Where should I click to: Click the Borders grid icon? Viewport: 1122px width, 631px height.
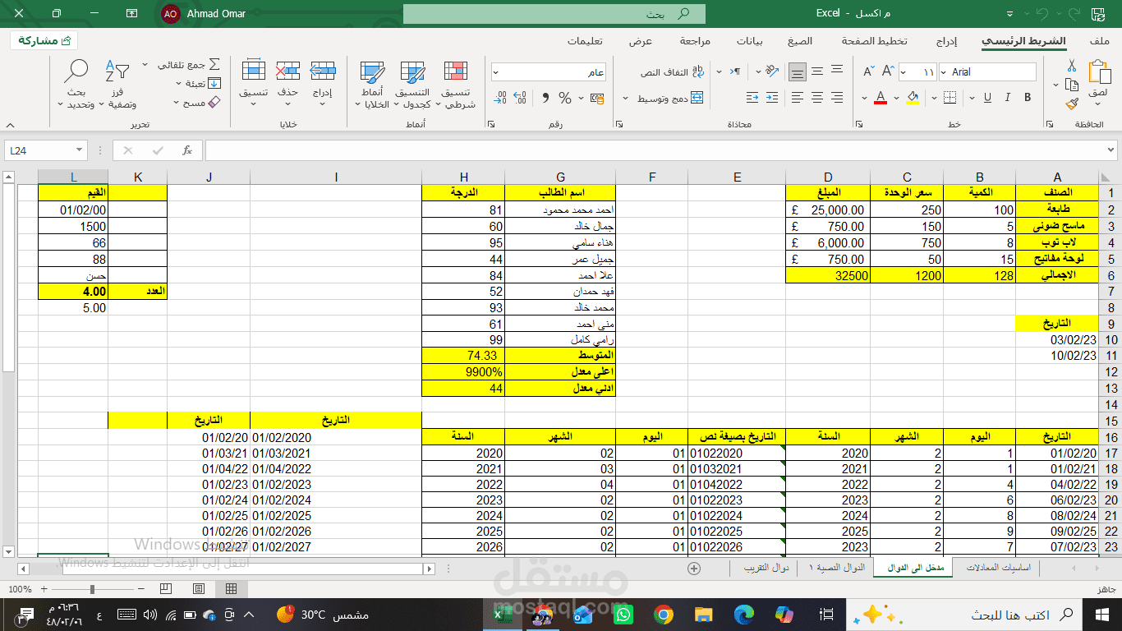pos(950,98)
